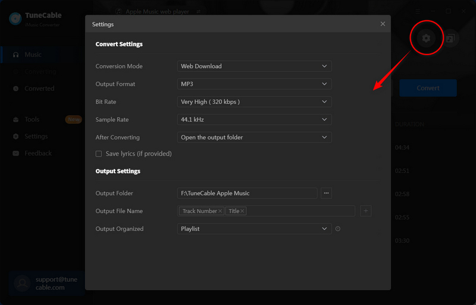Click the Output File Name tag field
This screenshot has height=305, width=476.
click(266, 211)
